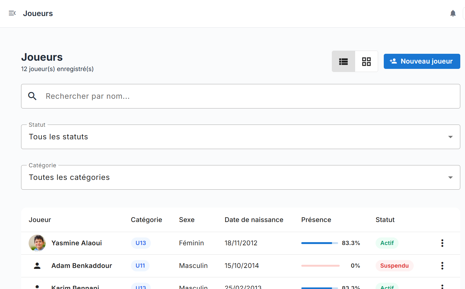The width and height of the screenshot is (465, 289).
Task: Open actions menu for Yasmine Alaoui
Action: tap(442, 243)
